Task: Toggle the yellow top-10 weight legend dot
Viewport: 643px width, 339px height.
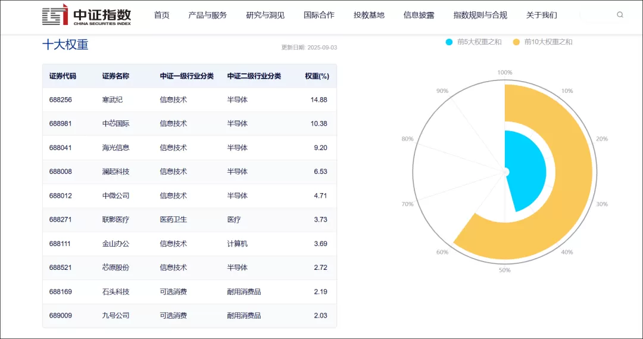Action: pos(516,42)
